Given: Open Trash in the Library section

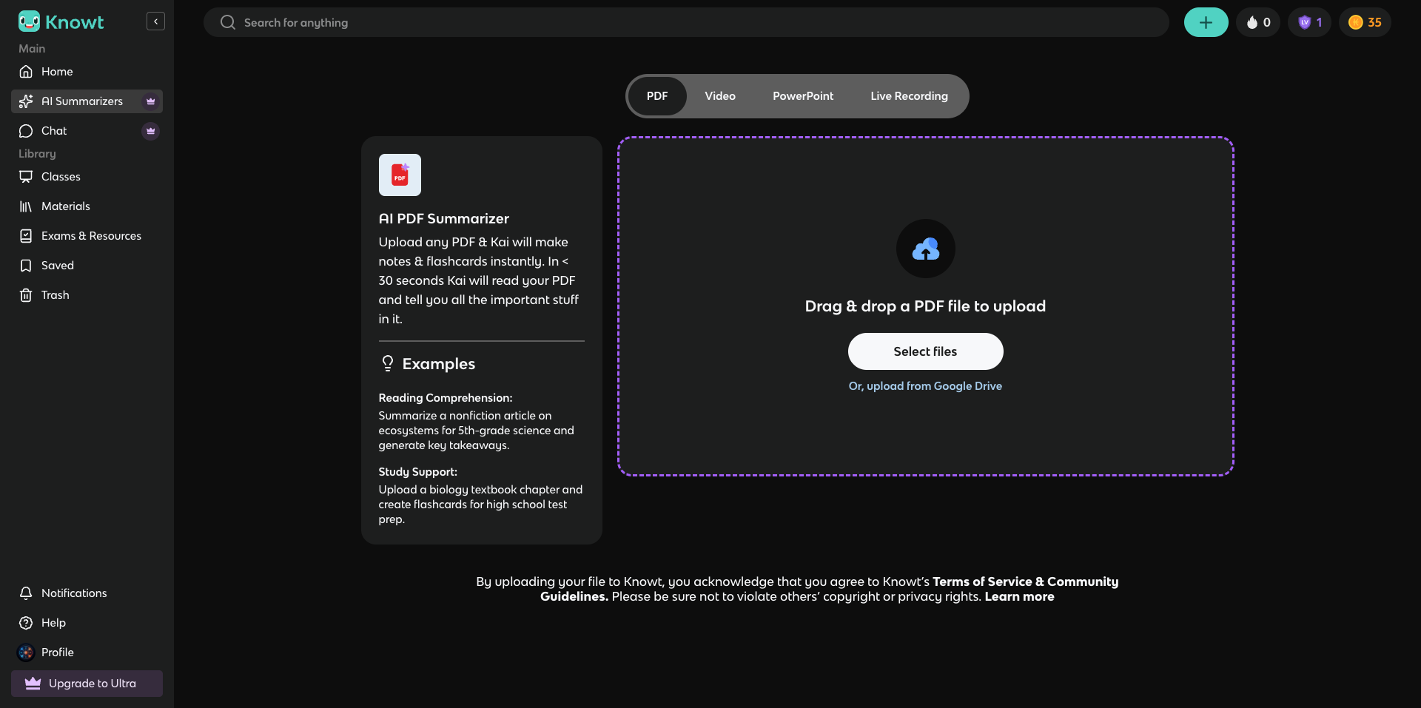Looking at the screenshot, I should coord(55,295).
